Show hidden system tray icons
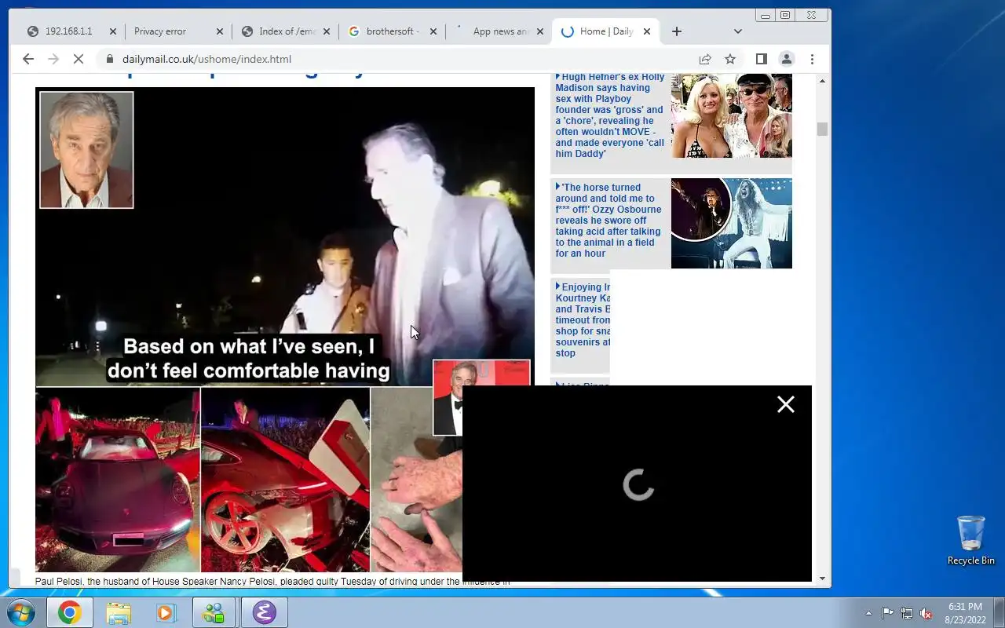The image size is (1005, 628). (x=868, y=613)
